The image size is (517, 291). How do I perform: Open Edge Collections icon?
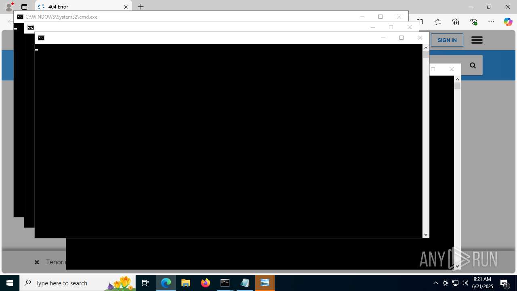[456, 22]
